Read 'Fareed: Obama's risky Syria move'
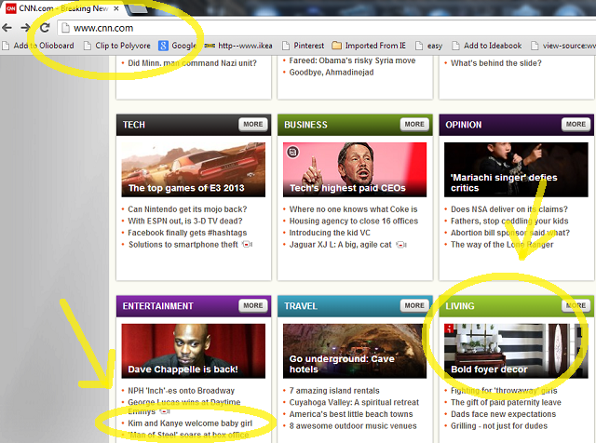Viewport: 596px width, 443px height. point(353,60)
